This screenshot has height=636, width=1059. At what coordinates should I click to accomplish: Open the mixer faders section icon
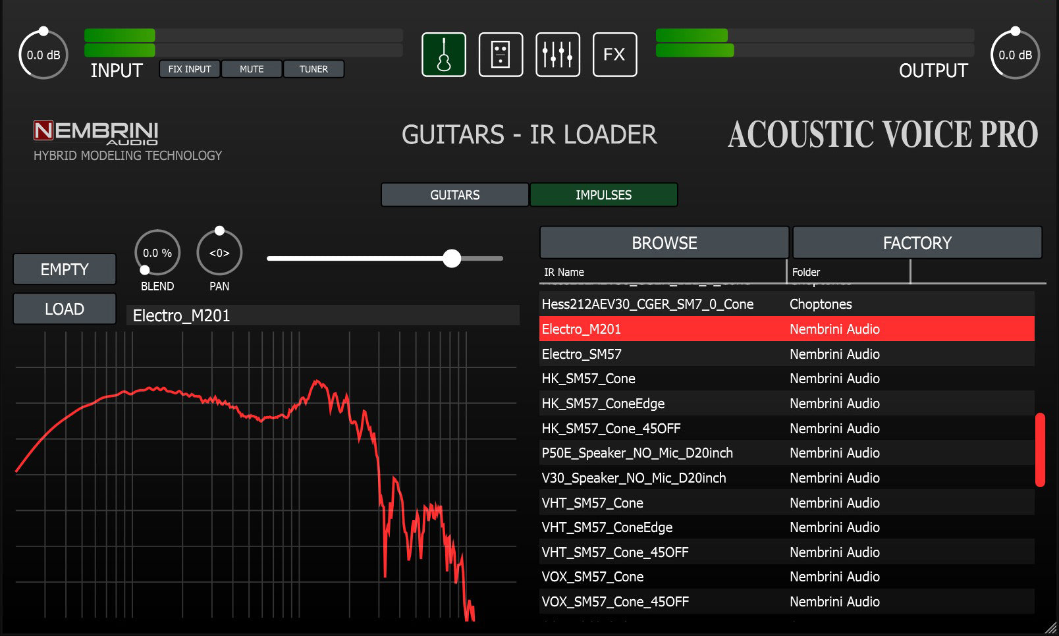pyautogui.click(x=558, y=55)
